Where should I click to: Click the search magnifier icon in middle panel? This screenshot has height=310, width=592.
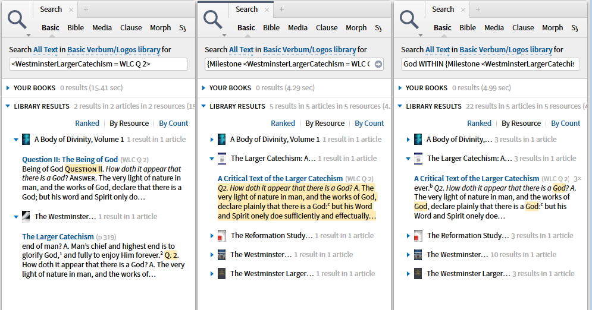click(x=213, y=20)
